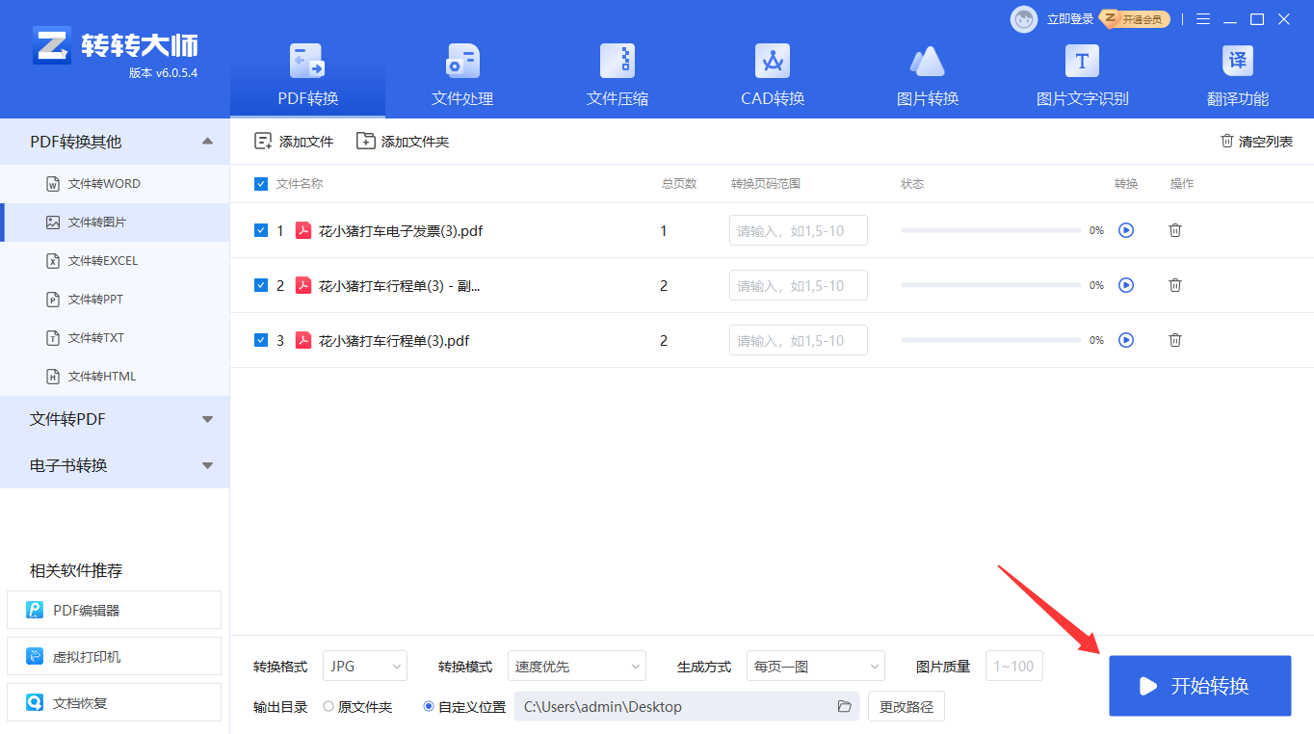Start converting row 2 file with play icon
The width and height of the screenshot is (1314, 734).
(x=1126, y=285)
